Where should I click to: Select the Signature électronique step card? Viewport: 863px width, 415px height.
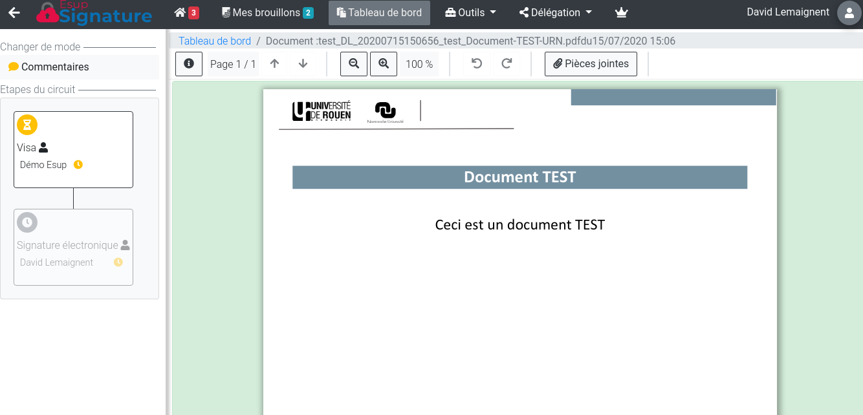pyautogui.click(x=73, y=247)
